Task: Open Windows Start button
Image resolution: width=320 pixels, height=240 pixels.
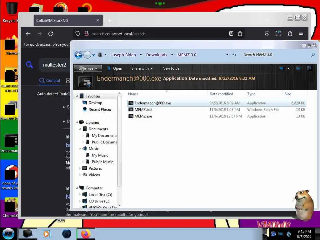Action: pyautogui.click(x=8, y=234)
